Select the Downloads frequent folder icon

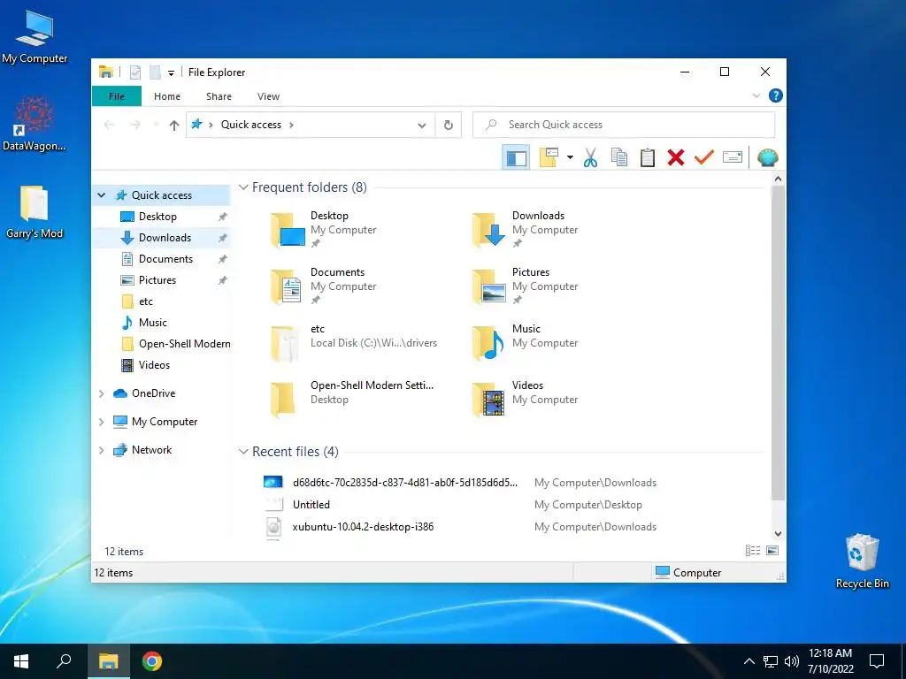tap(489, 230)
